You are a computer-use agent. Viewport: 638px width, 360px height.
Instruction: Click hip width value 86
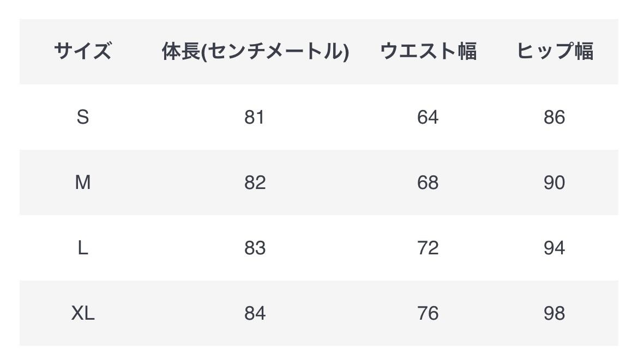click(x=554, y=117)
